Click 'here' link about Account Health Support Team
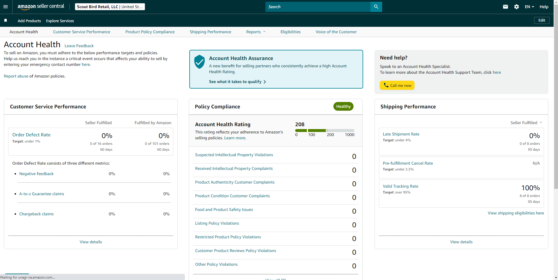Screen dimensions: 558x280 tap(497, 72)
